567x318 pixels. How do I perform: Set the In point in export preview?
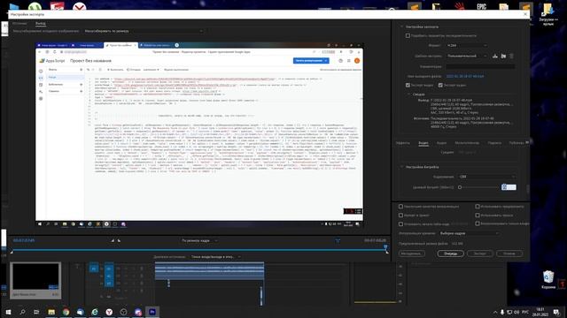113,240
